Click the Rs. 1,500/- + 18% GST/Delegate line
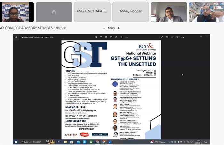 tap(81, 110)
